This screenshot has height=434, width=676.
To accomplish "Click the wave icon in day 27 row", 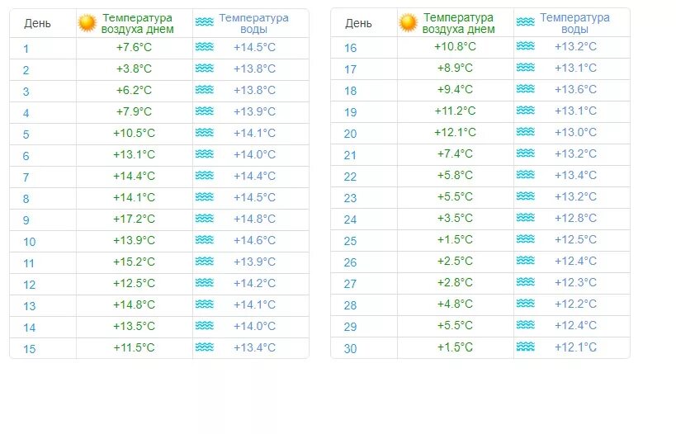I will [526, 282].
